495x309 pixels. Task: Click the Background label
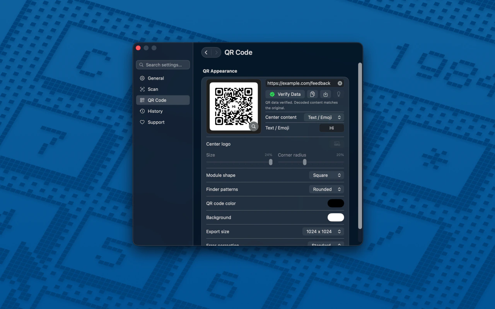[x=218, y=217]
